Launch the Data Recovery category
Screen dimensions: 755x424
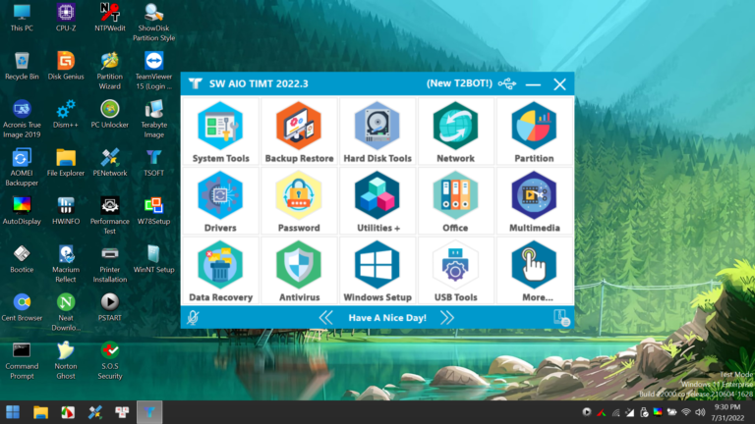pos(220,271)
